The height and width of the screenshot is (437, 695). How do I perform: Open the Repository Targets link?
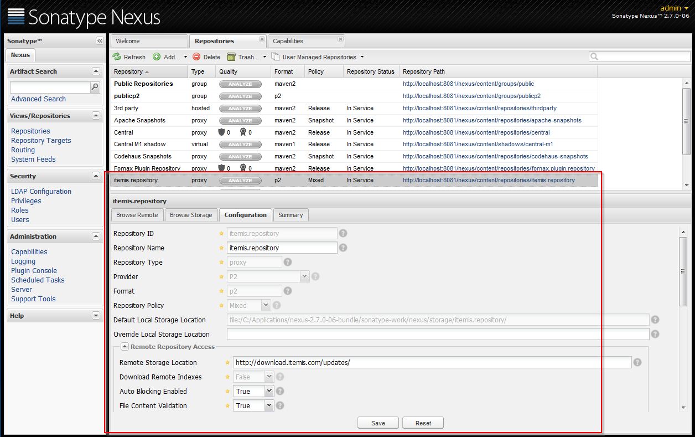(x=41, y=140)
